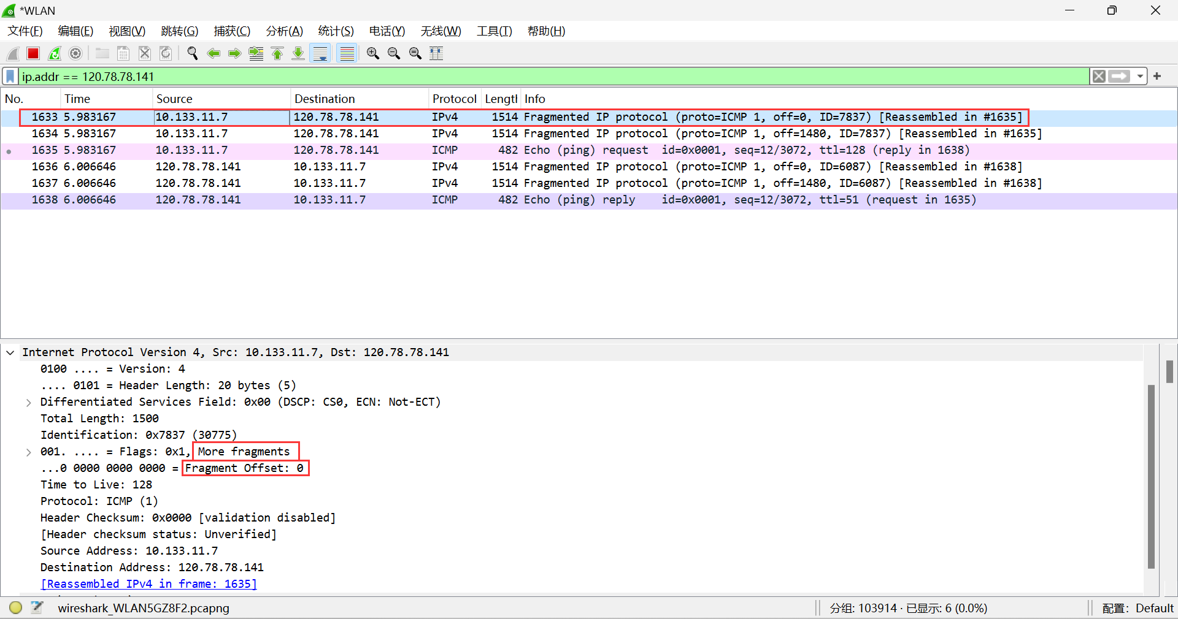Screen dimensions: 1178x619
Task: Jump to last packet icon
Action: click(x=298, y=53)
